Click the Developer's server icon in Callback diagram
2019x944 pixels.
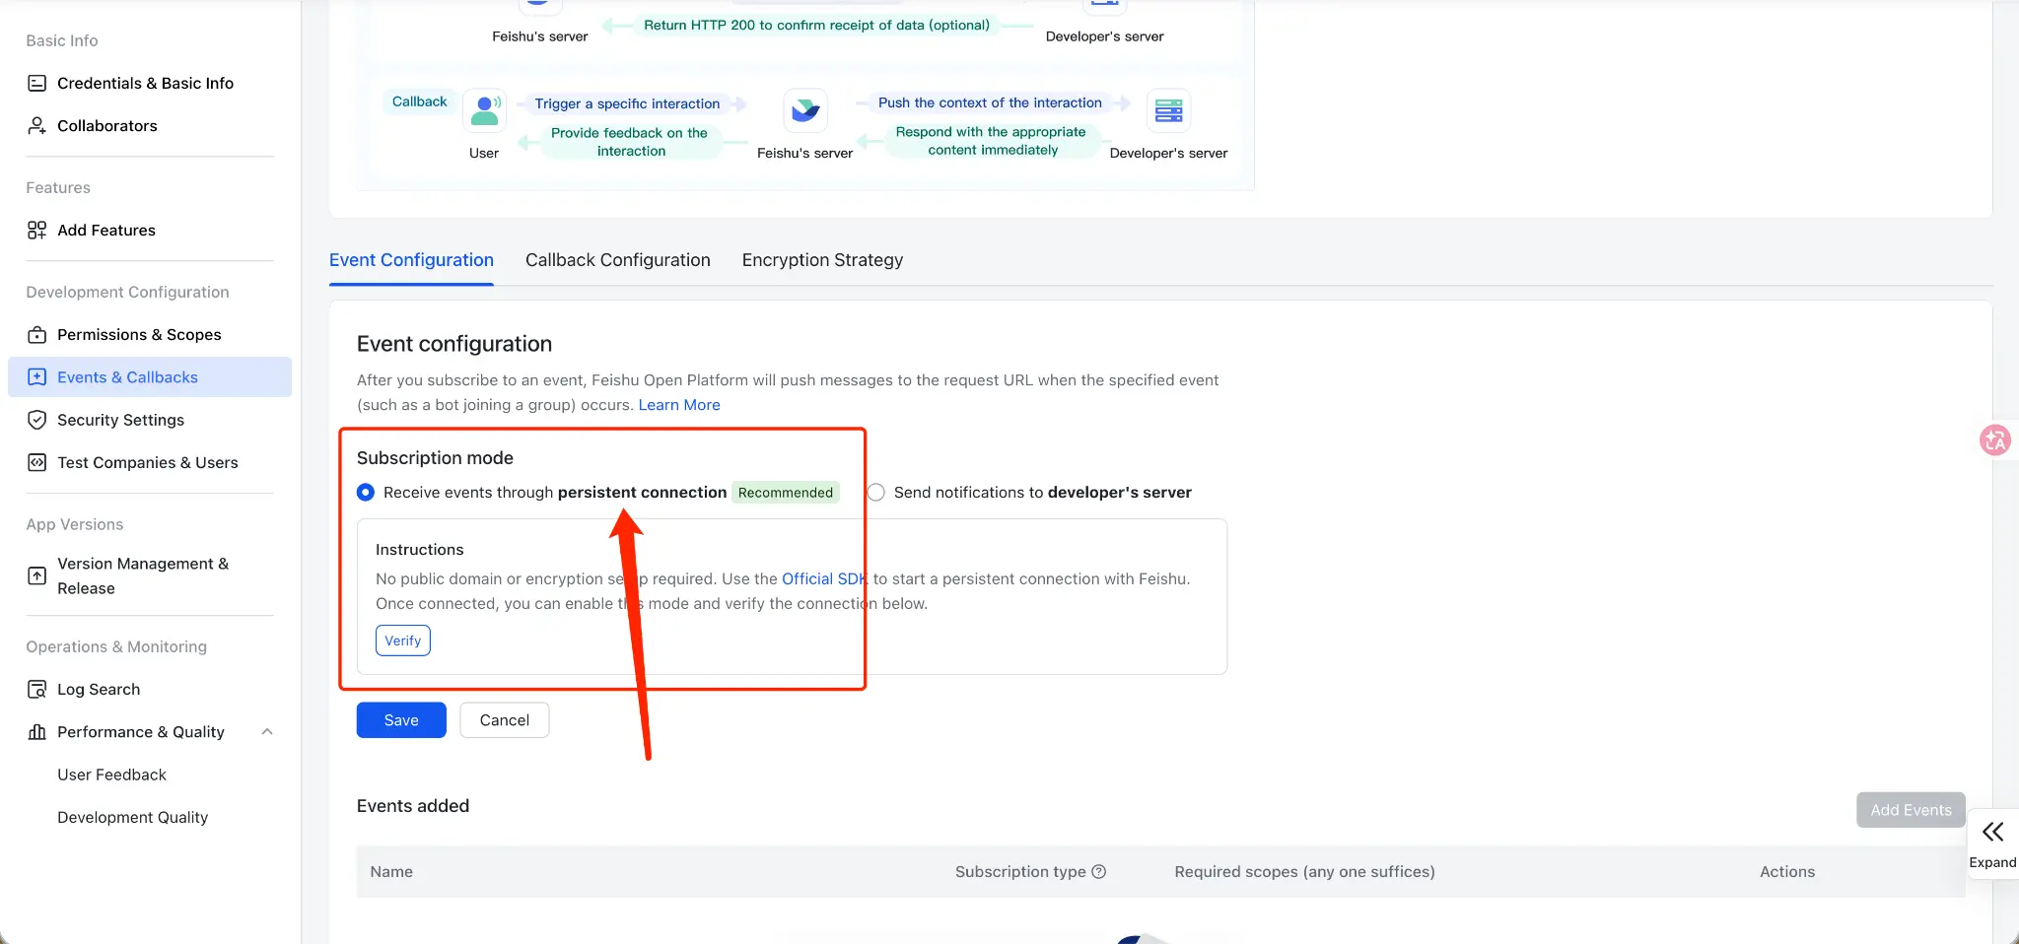tap(1168, 110)
